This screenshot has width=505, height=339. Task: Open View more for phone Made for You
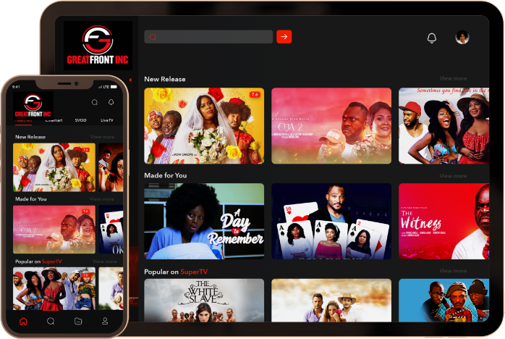[101, 199]
